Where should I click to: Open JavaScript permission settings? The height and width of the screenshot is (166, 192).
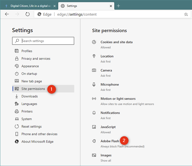(x=108, y=127)
